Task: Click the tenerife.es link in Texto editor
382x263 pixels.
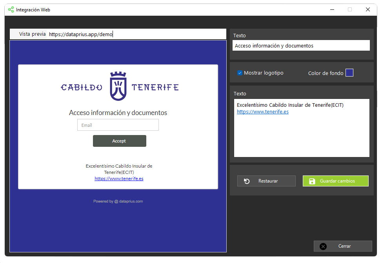Action: [263, 111]
